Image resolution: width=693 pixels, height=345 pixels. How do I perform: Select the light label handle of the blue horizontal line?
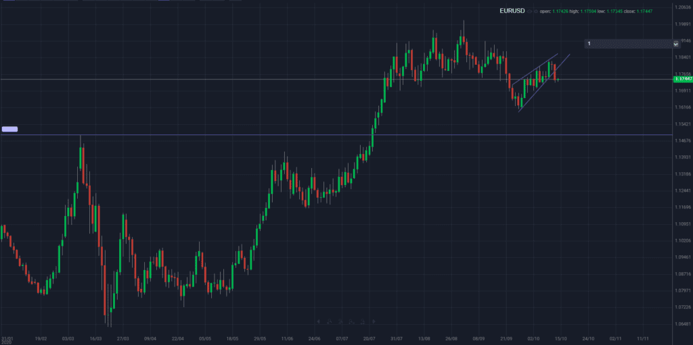(9, 129)
